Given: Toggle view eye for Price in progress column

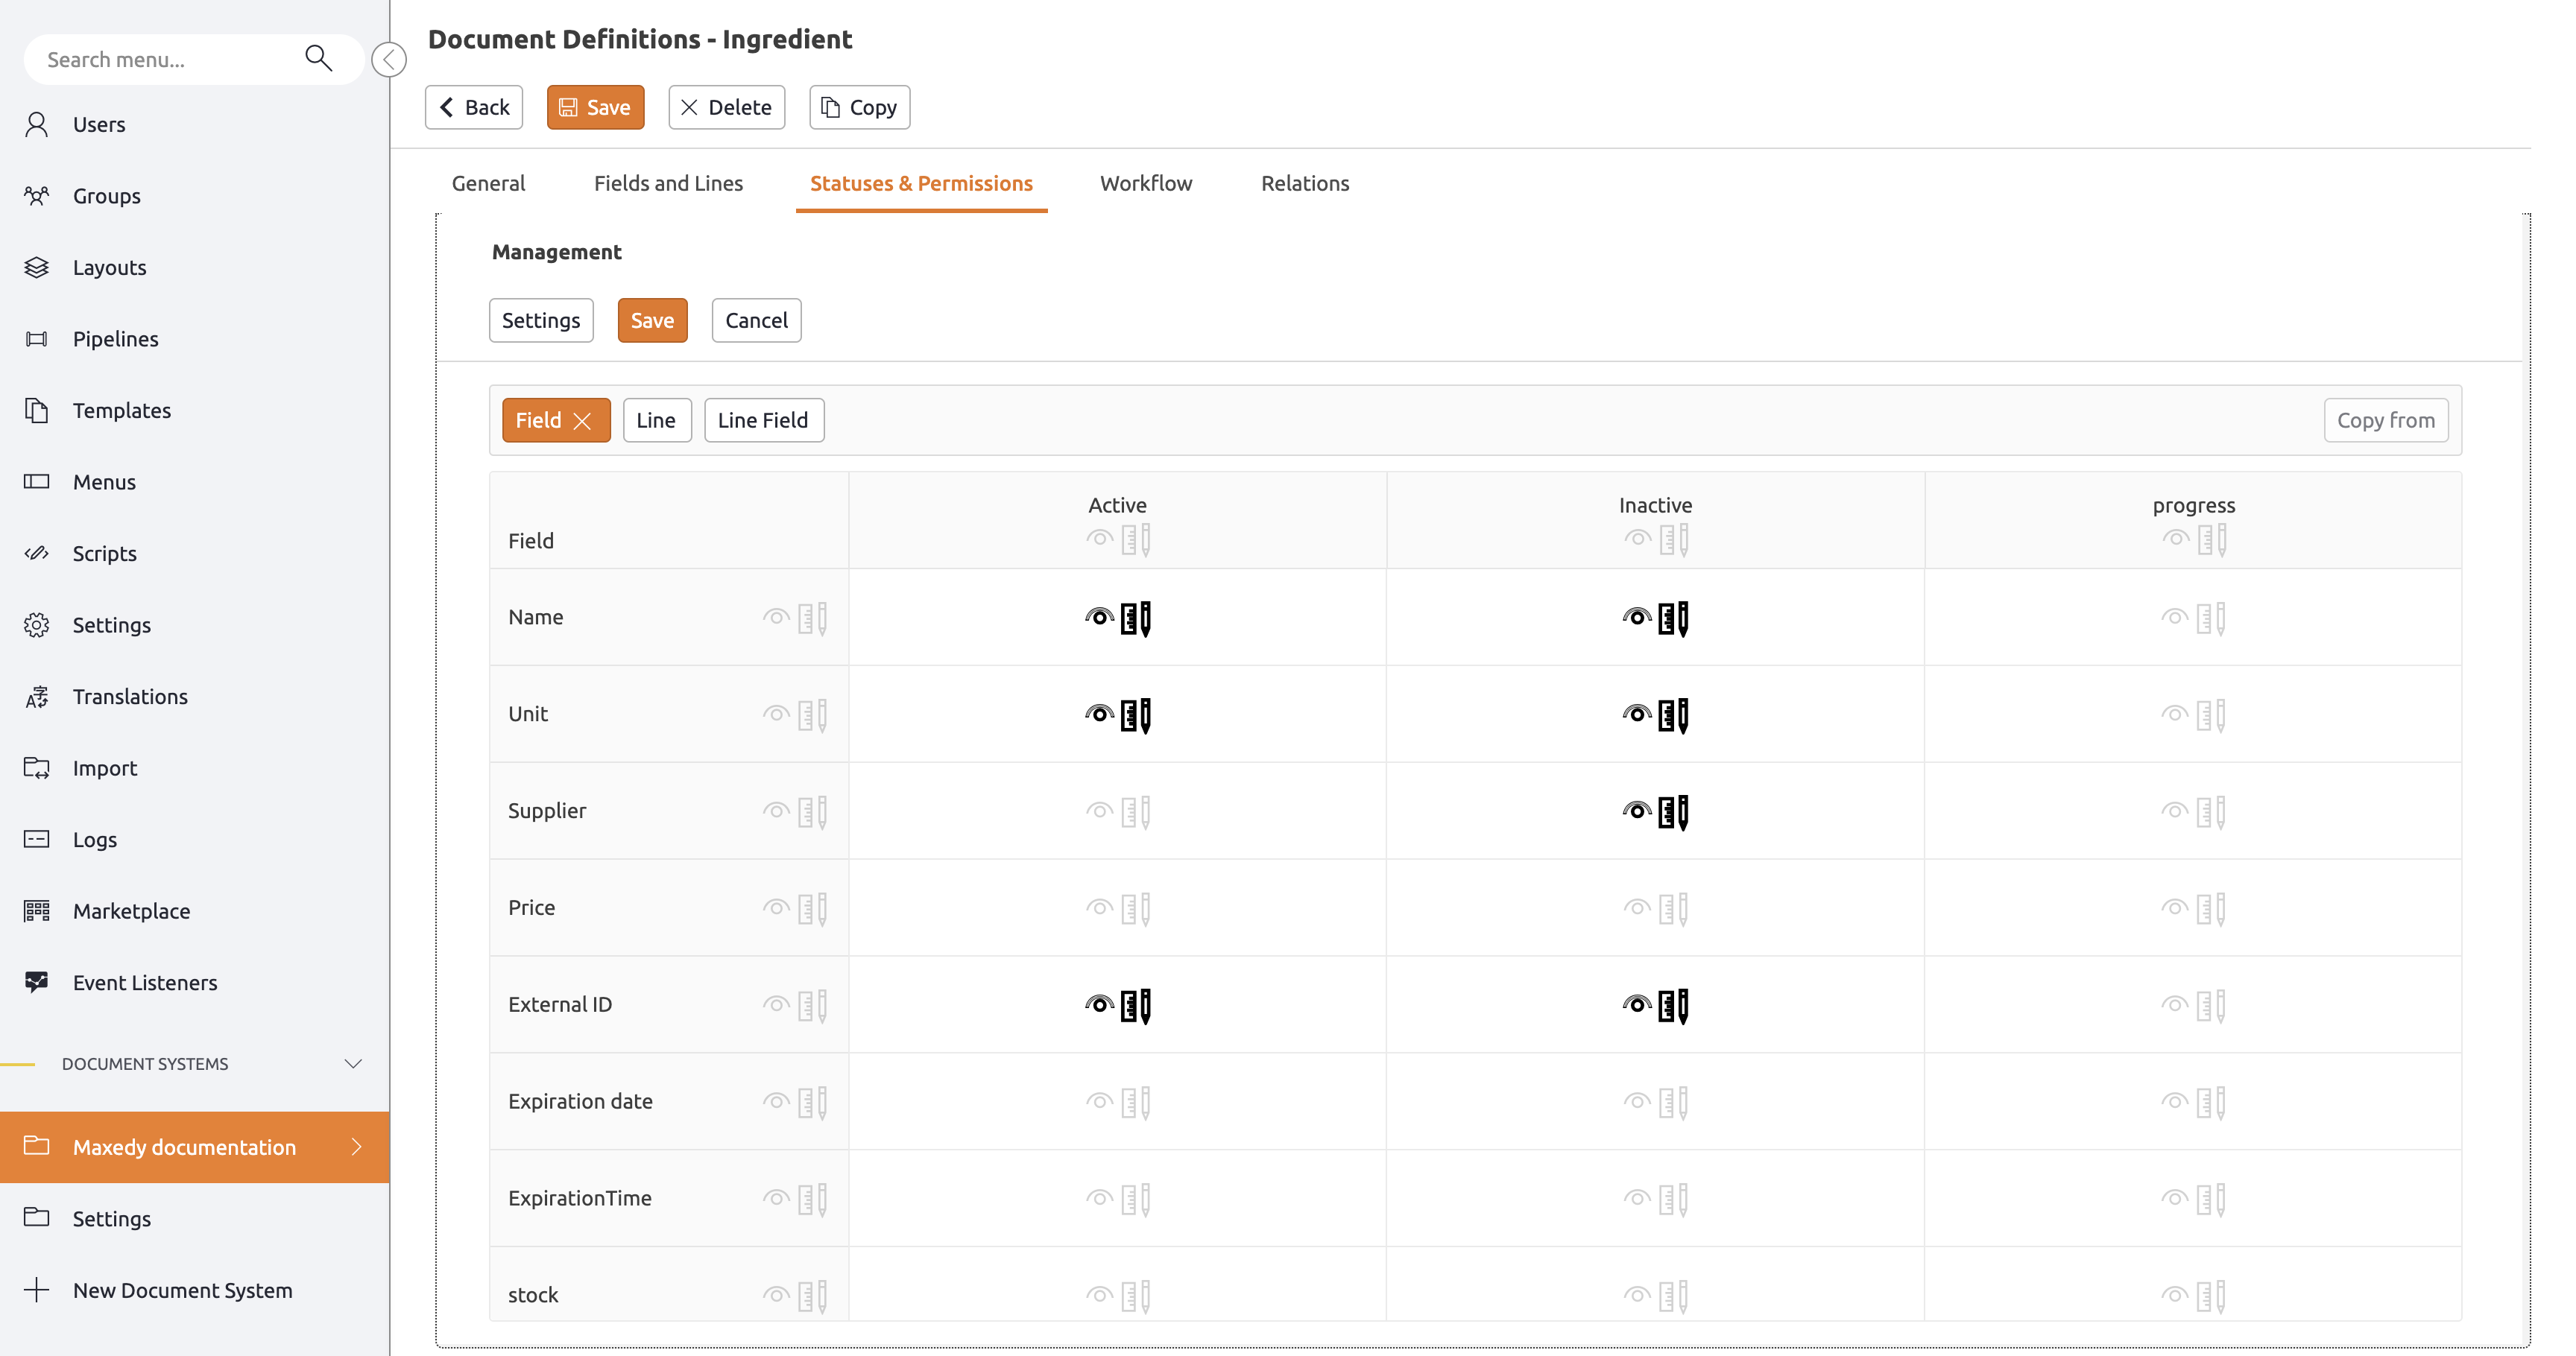Looking at the screenshot, I should [2174, 907].
